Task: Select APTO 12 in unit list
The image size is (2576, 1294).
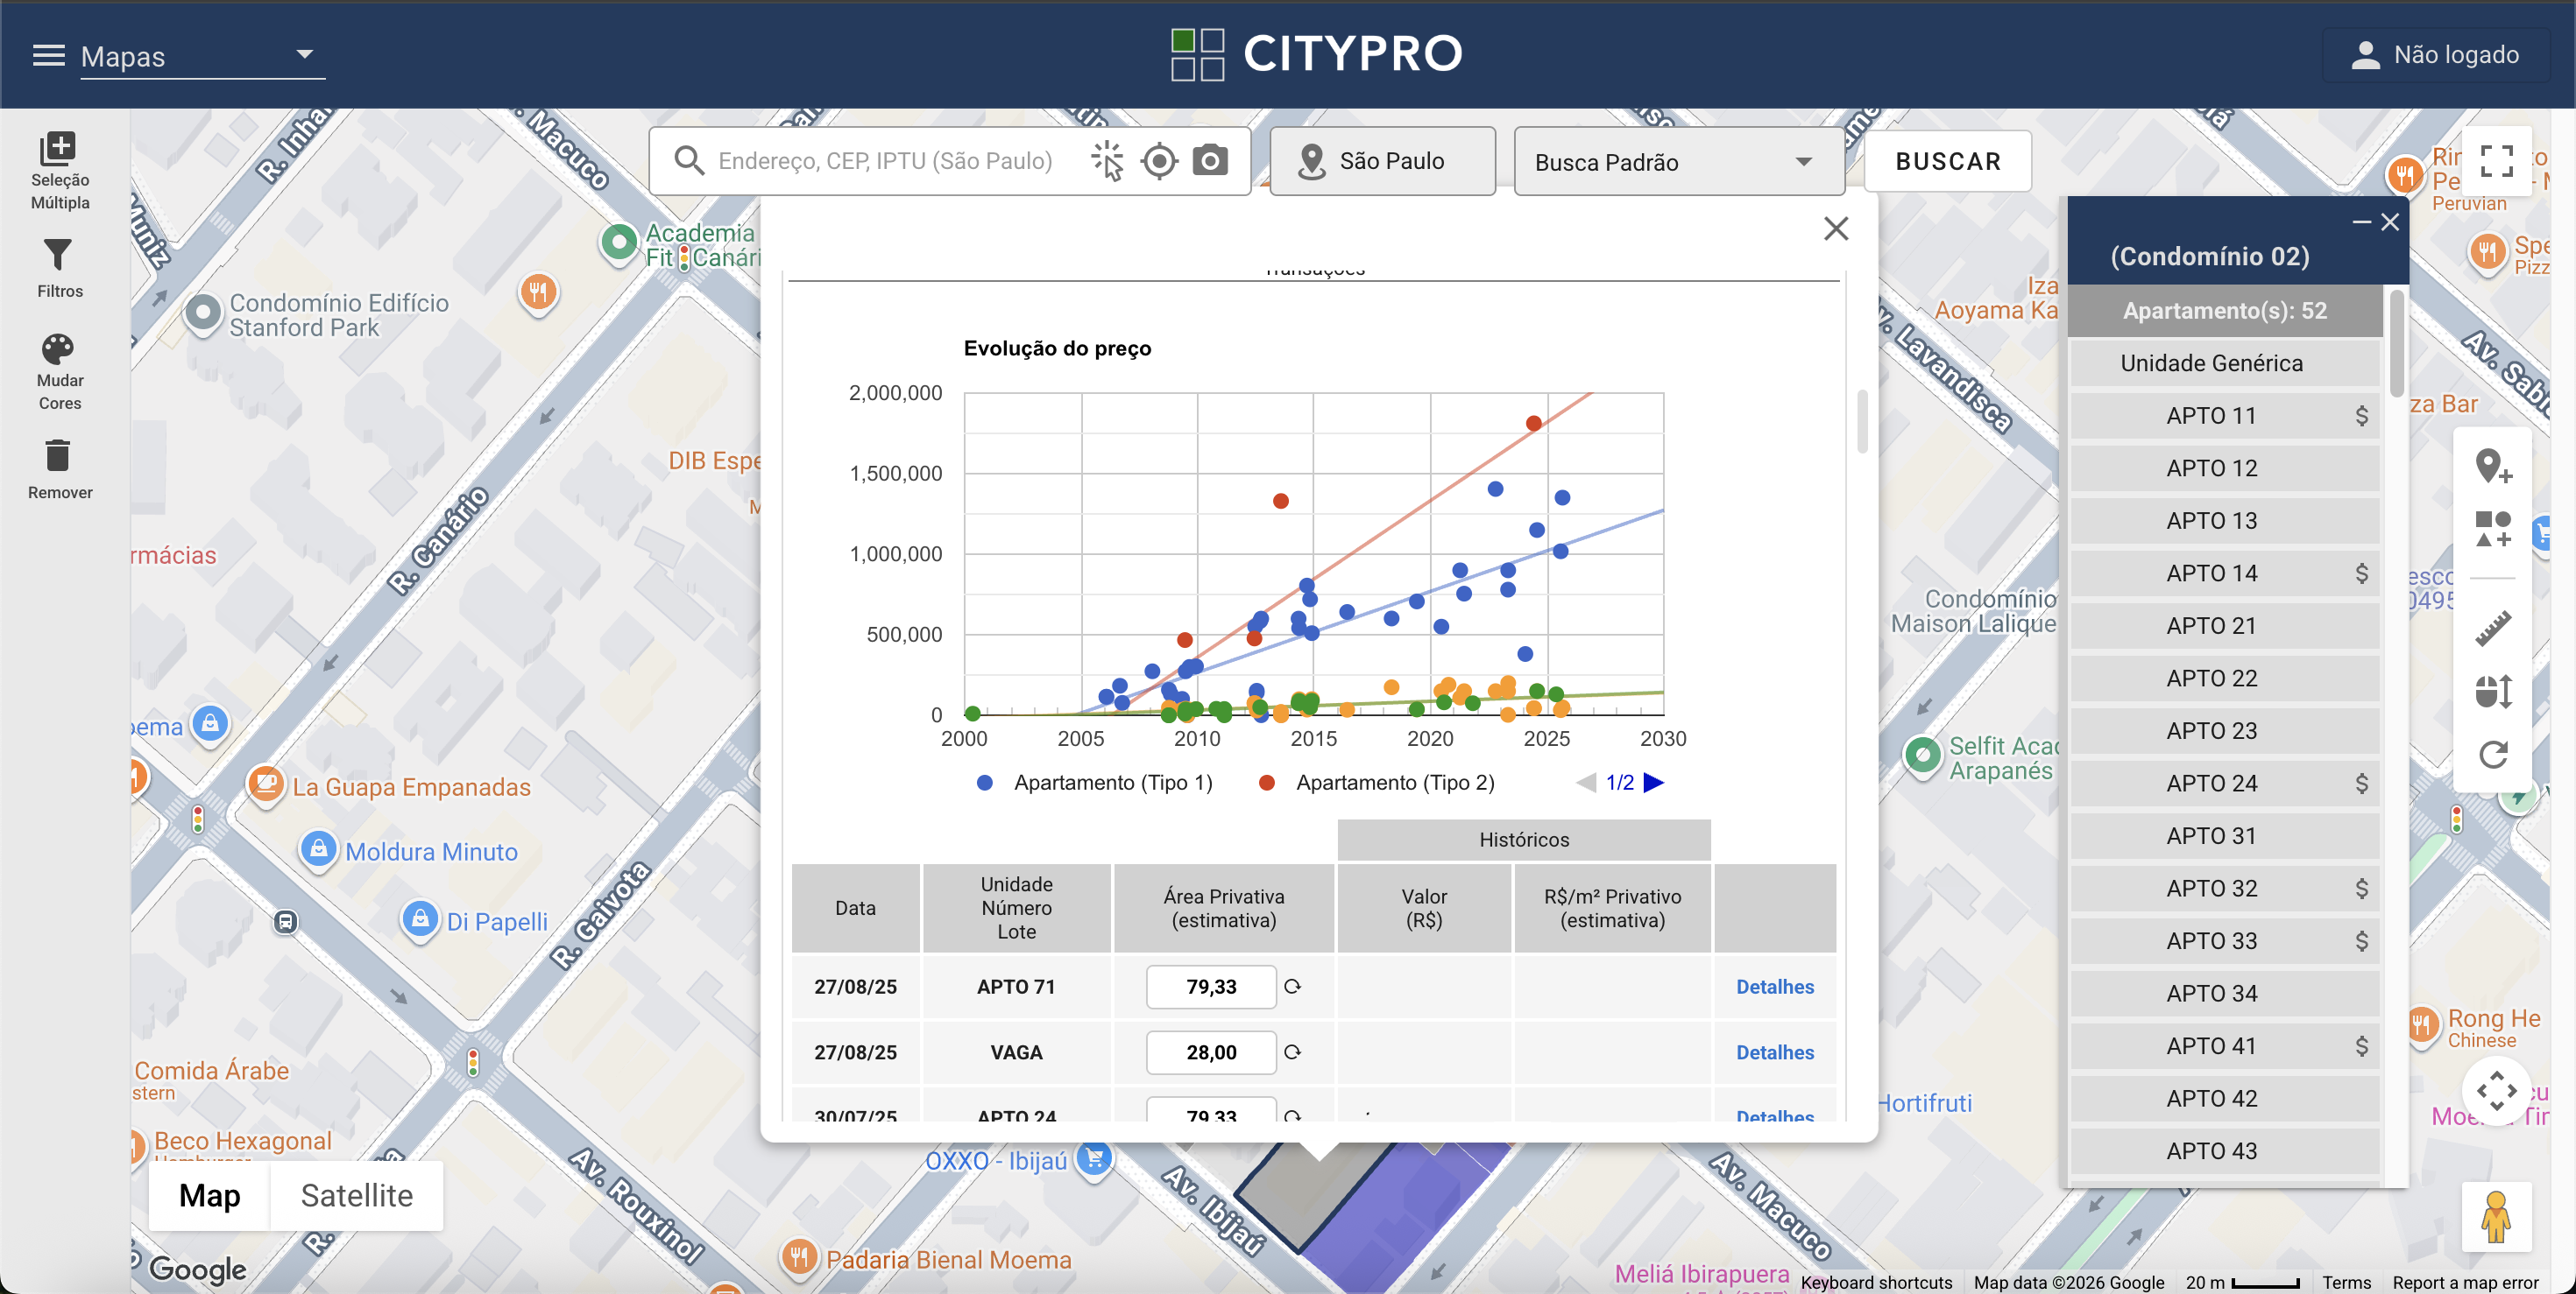Action: point(2224,468)
